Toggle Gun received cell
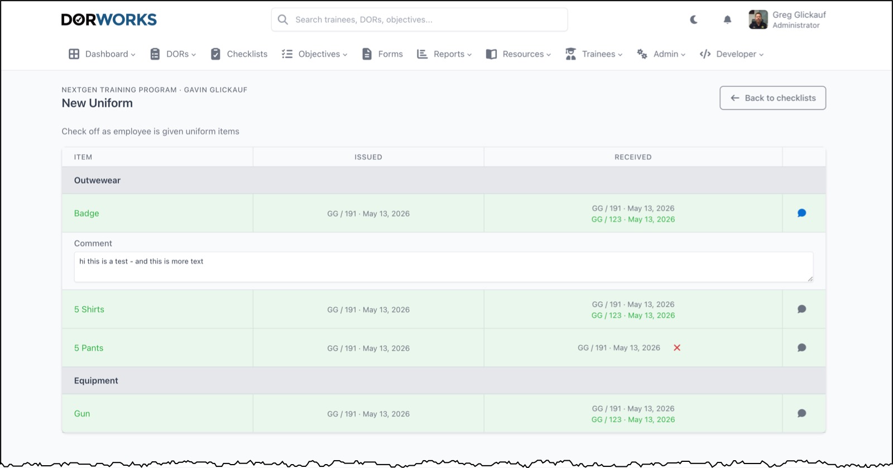 point(633,414)
